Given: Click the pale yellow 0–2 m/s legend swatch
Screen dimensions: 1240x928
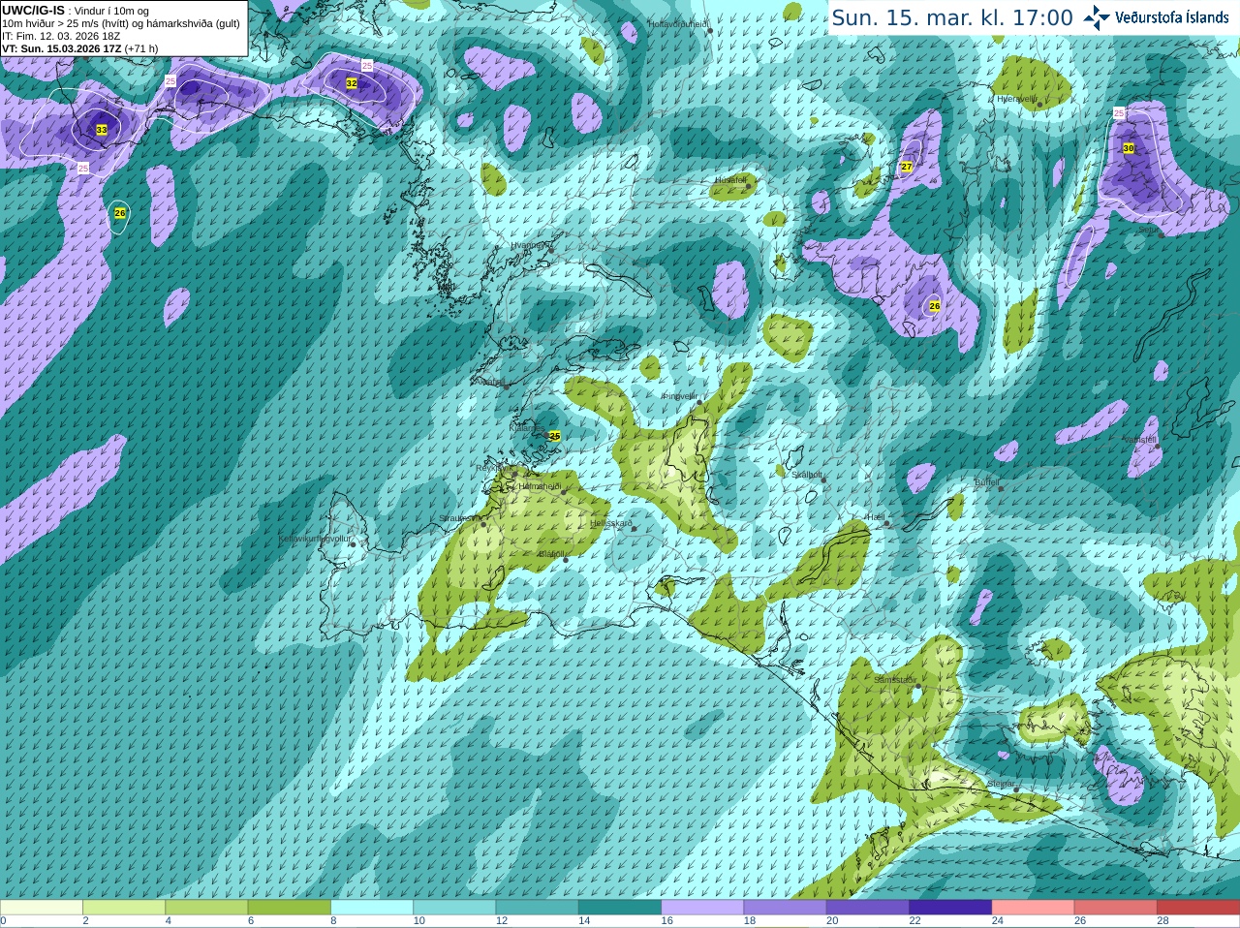Looking at the screenshot, I should 42,908.
